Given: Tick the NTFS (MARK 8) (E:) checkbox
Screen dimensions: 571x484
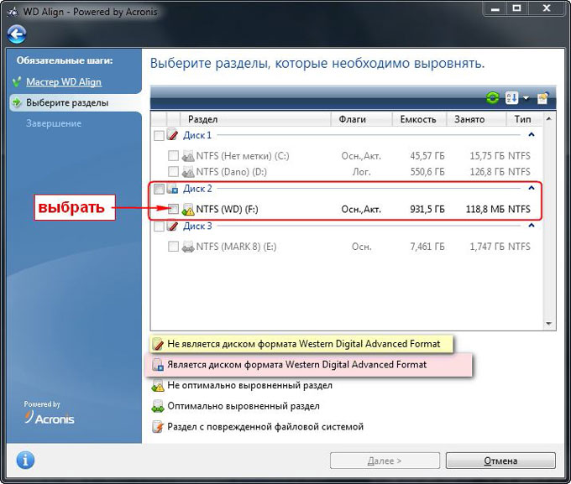Looking at the screenshot, I should click(x=173, y=247).
